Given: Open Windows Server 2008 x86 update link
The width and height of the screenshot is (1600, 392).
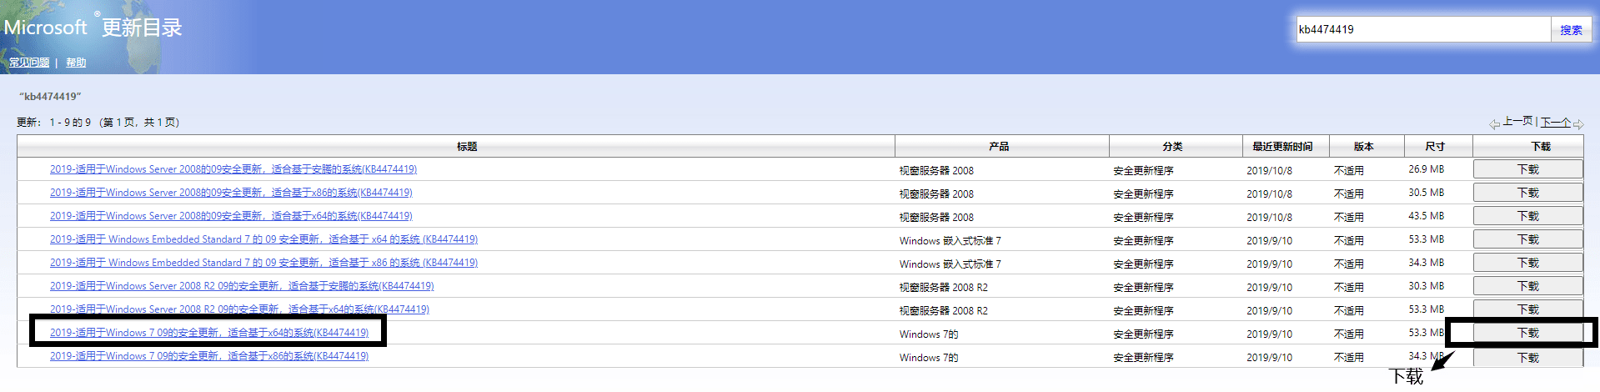Looking at the screenshot, I should (231, 193).
